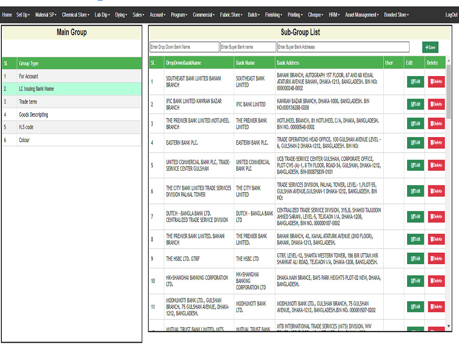459x344 pixels.
Task: Open the Chemical Store dropdown
Action: (76, 15)
